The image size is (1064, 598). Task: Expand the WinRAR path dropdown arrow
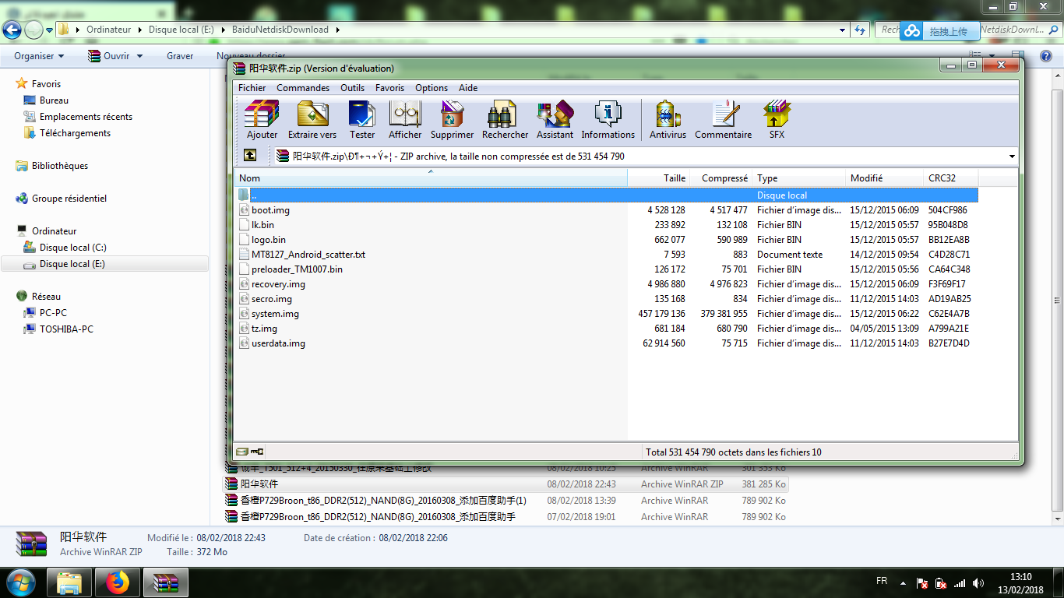pos(1012,157)
